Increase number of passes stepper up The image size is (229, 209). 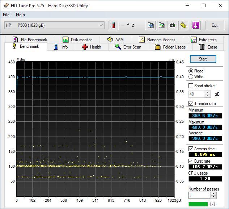click(213, 193)
